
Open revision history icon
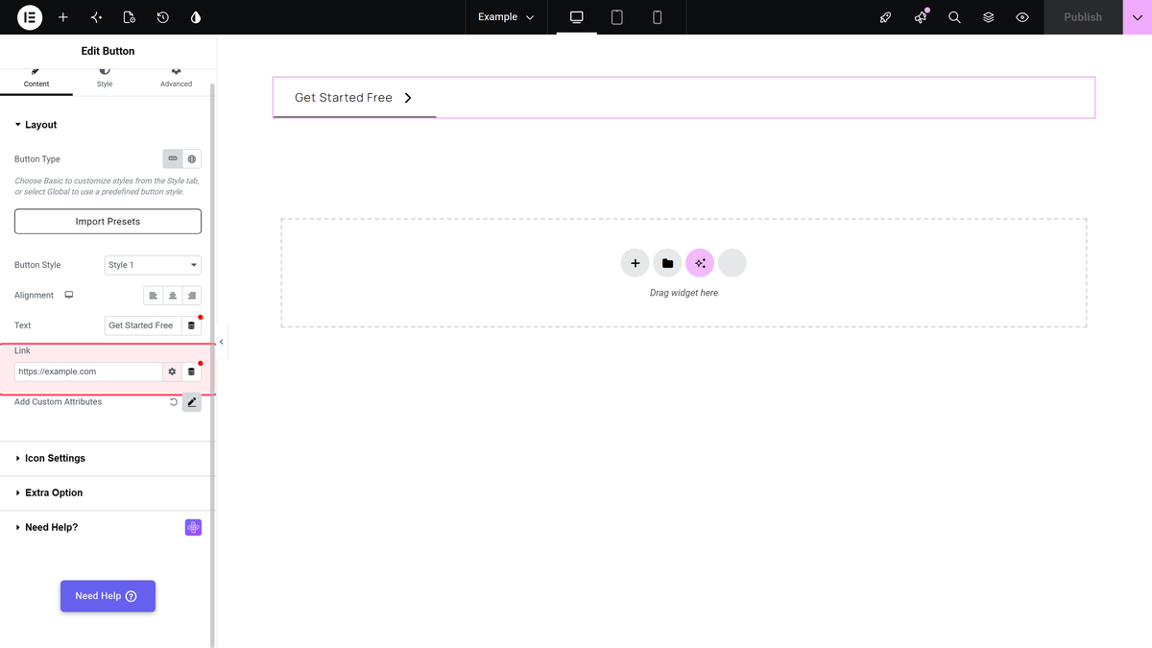click(162, 17)
